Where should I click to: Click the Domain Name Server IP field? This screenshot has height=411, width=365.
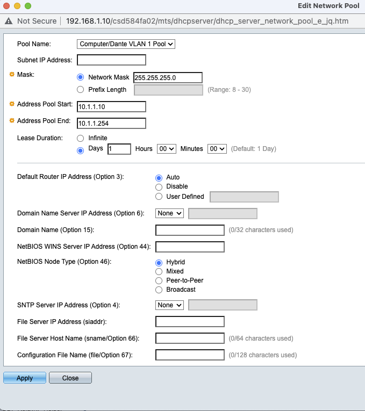click(223, 214)
